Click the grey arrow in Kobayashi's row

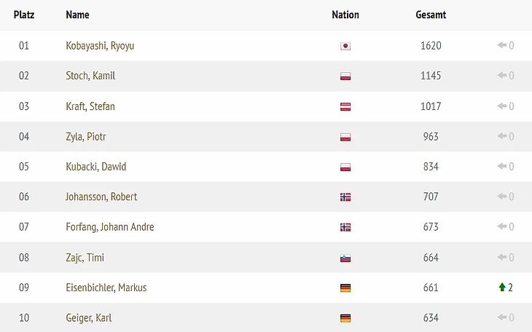[x=502, y=45]
